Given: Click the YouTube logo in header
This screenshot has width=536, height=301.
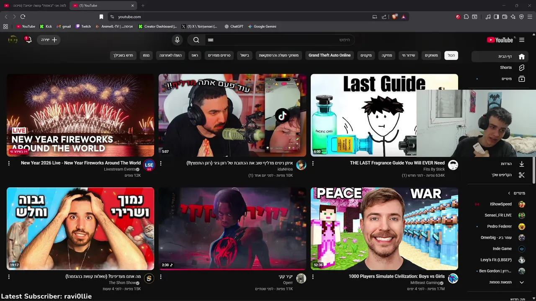Looking at the screenshot, I should pyautogui.click(x=500, y=40).
